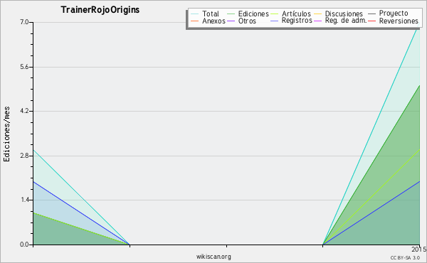Click the 'Ediciones/mes' axis label
The image size is (427, 263).
pyautogui.click(x=6, y=134)
